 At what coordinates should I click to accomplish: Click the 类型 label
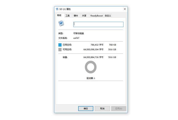coord(61,33)
